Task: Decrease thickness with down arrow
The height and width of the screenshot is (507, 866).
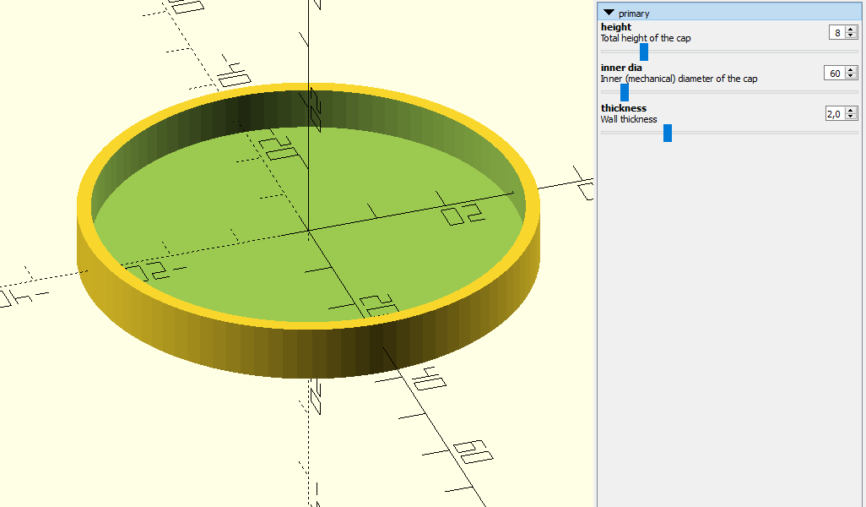Action: (x=851, y=117)
